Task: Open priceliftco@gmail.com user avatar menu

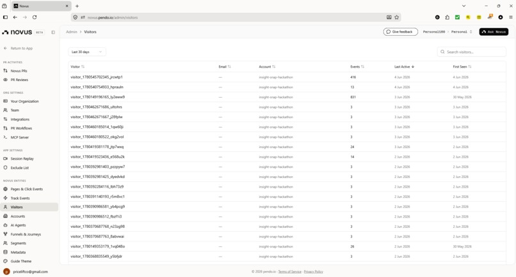Action: pyautogui.click(x=6, y=271)
